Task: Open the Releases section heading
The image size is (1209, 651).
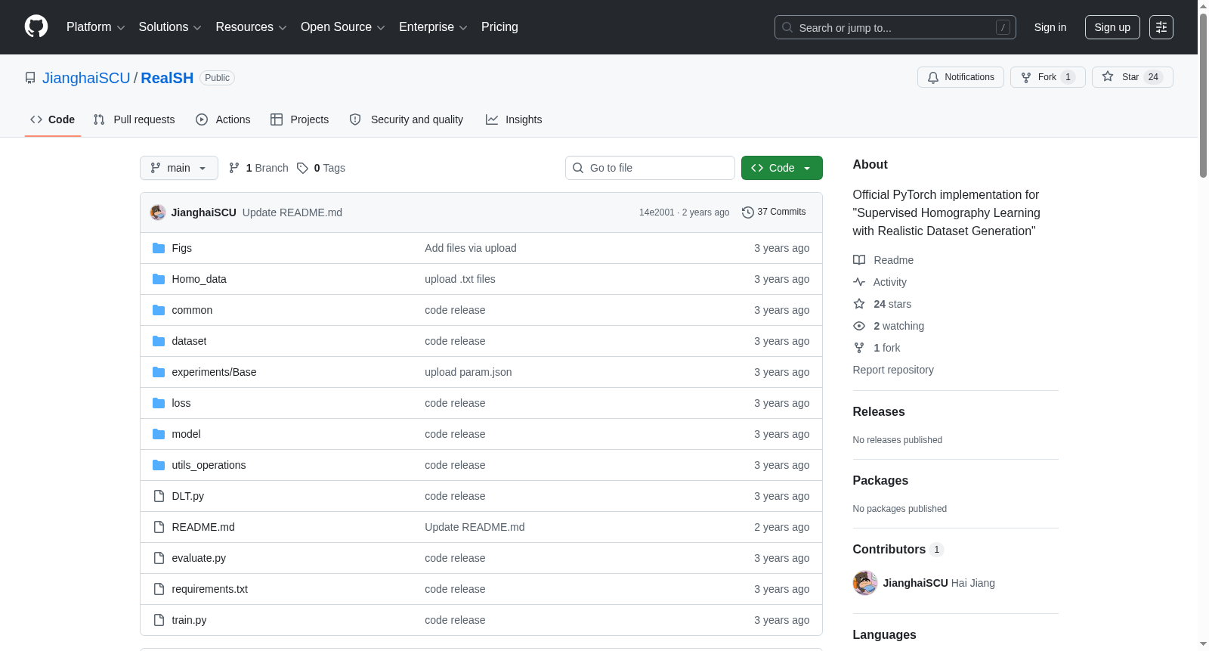Action: tap(879, 411)
